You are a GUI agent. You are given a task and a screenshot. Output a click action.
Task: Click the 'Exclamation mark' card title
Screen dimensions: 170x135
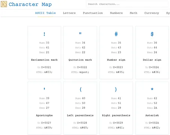[44, 60]
